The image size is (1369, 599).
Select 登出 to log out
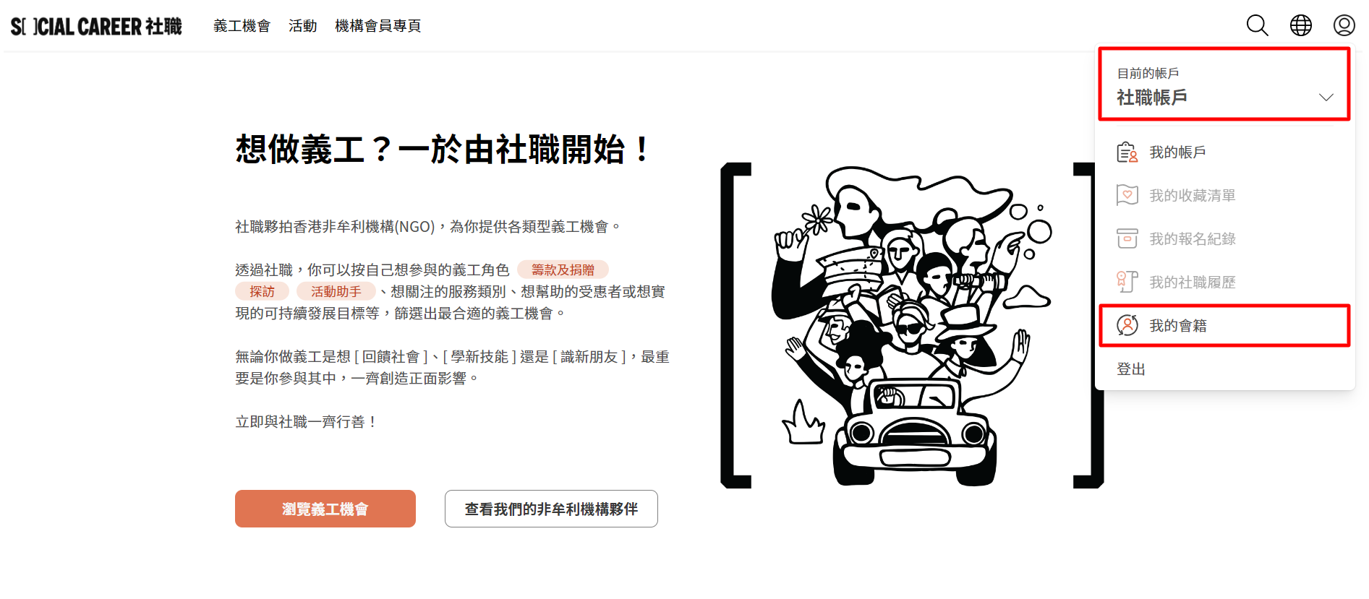pyautogui.click(x=1131, y=369)
